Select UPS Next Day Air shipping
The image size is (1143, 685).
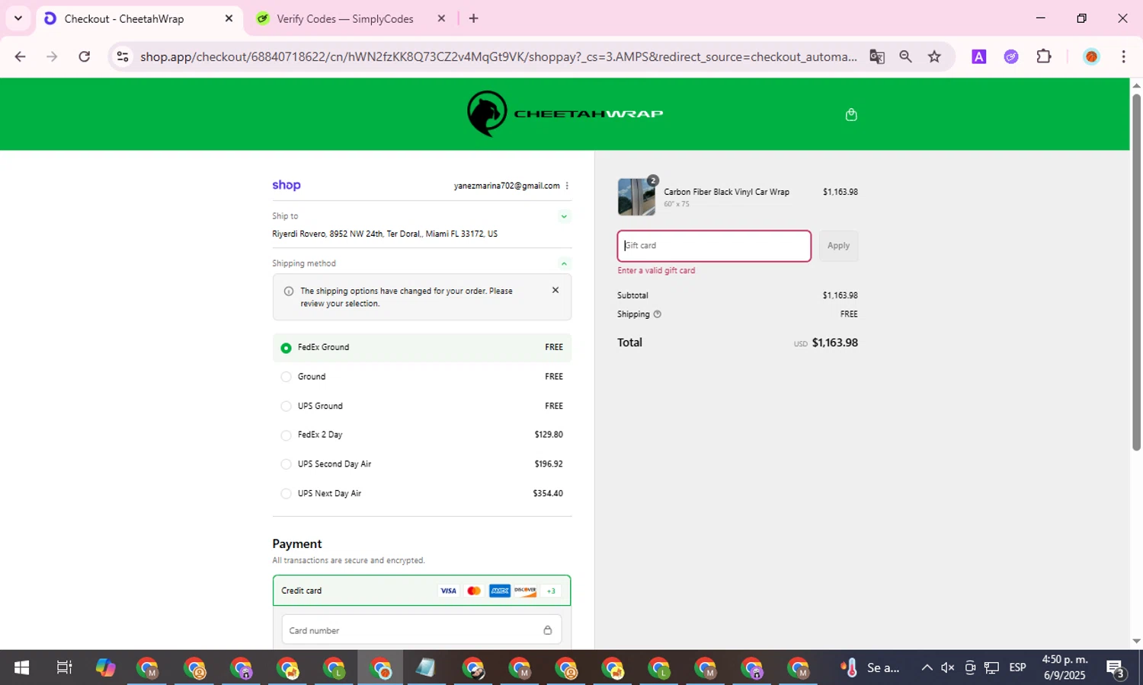coord(422,493)
